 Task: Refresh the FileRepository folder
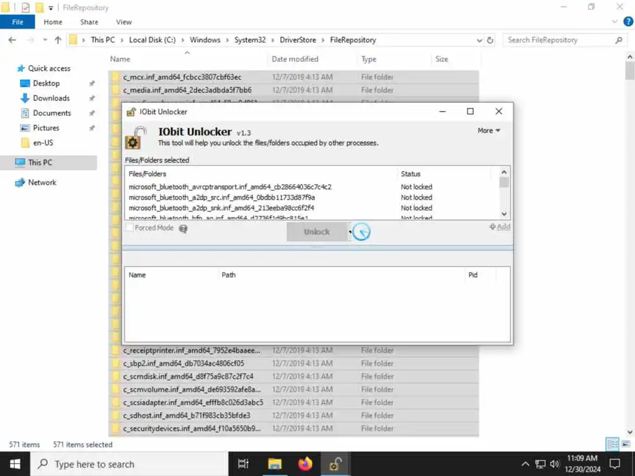point(490,40)
